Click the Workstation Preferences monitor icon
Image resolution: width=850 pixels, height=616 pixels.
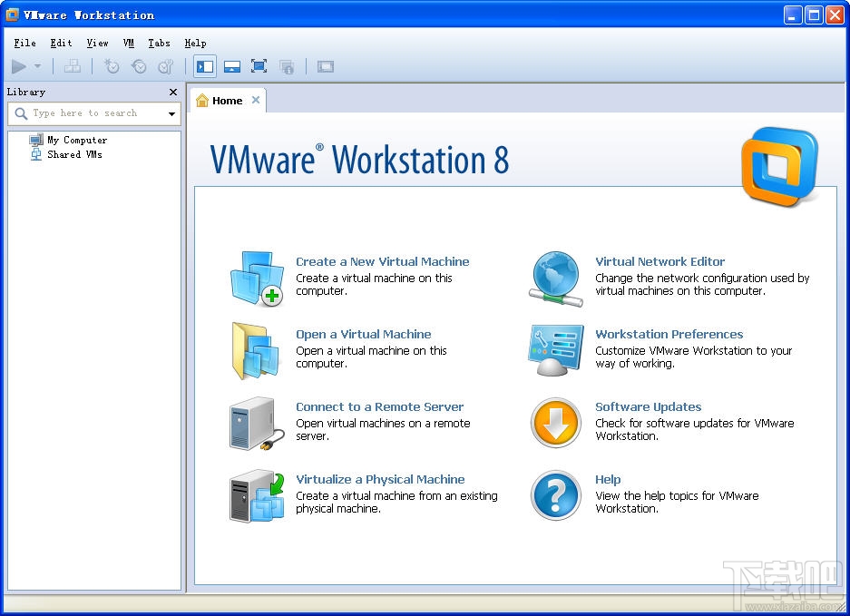[x=556, y=351]
